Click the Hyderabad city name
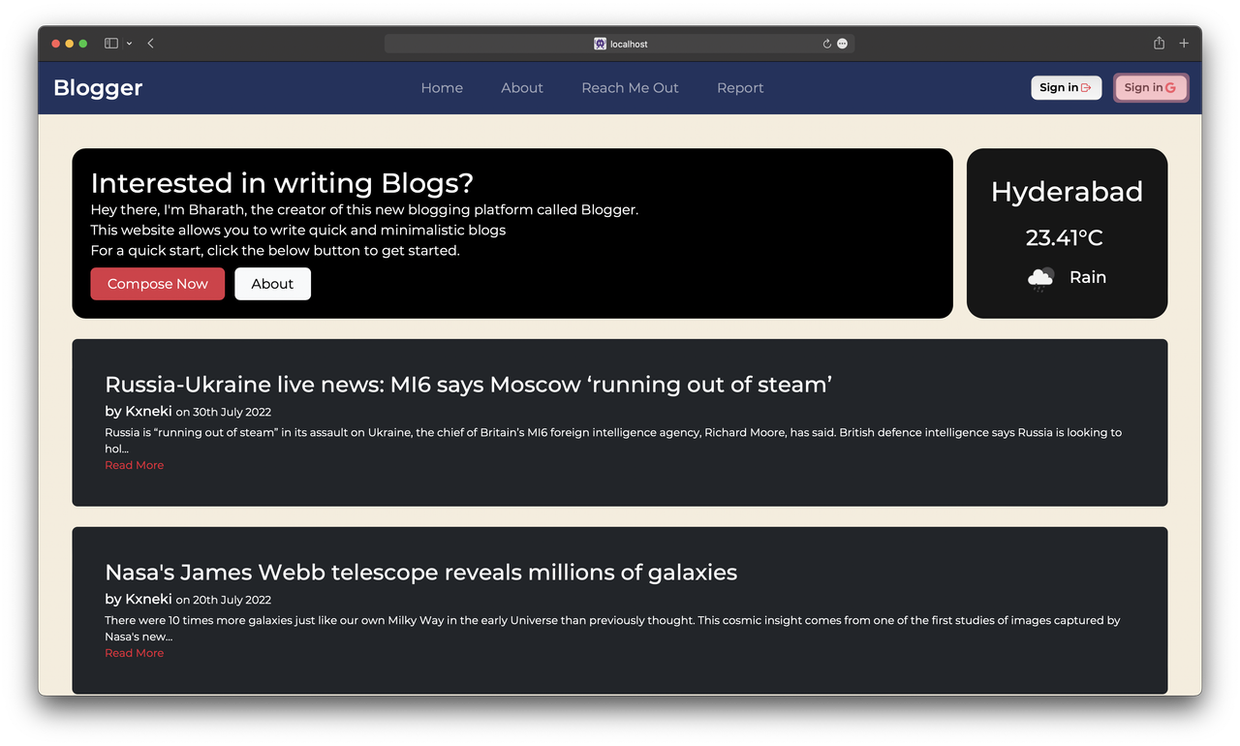The image size is (1240, 746). click(1067, 192)
